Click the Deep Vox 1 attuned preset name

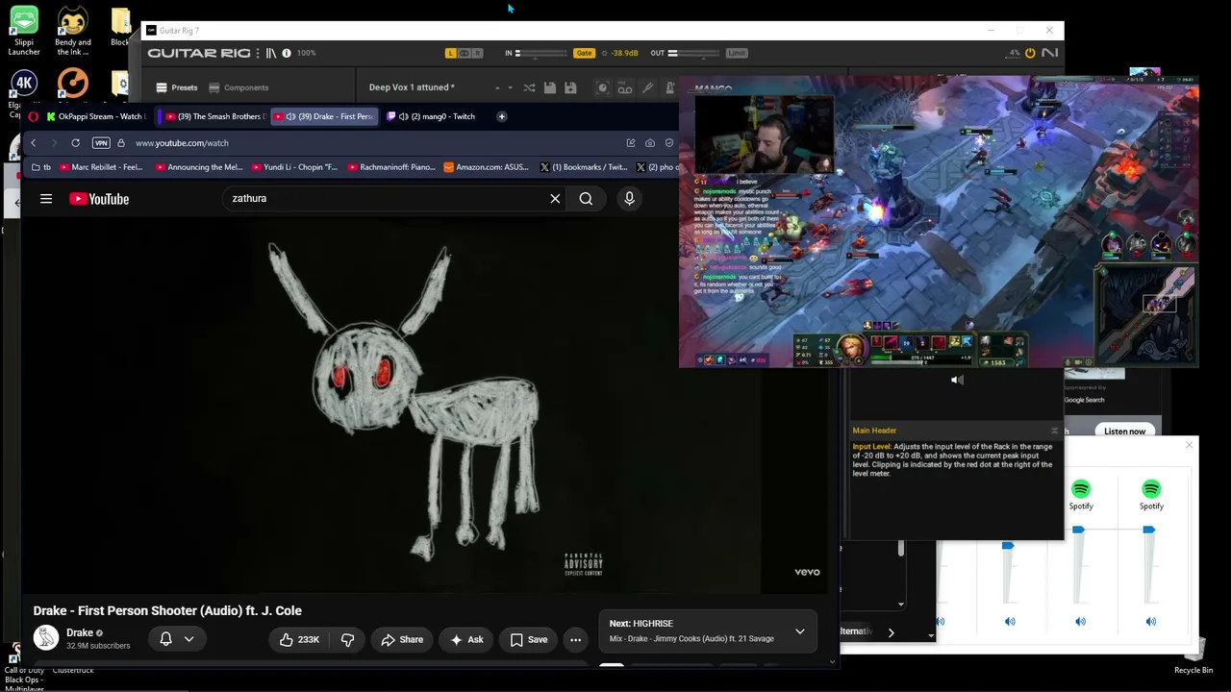(x=412, y=87)
